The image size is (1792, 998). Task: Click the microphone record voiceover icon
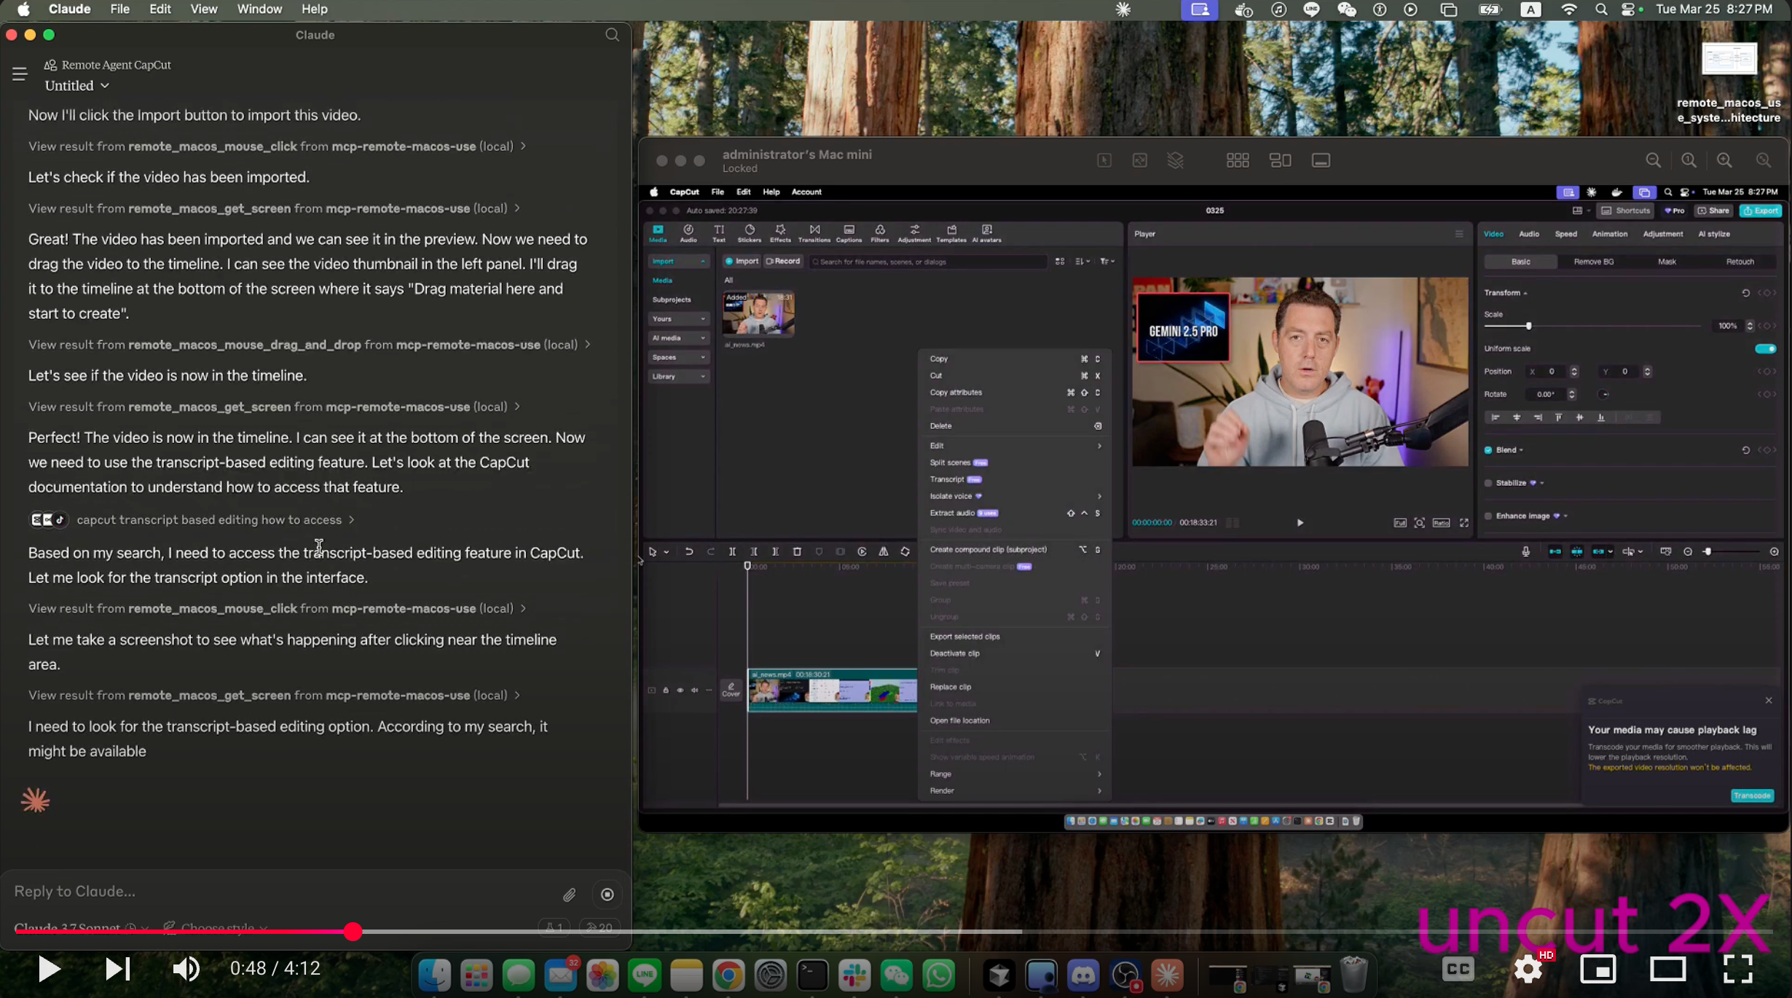[1525, 552]
